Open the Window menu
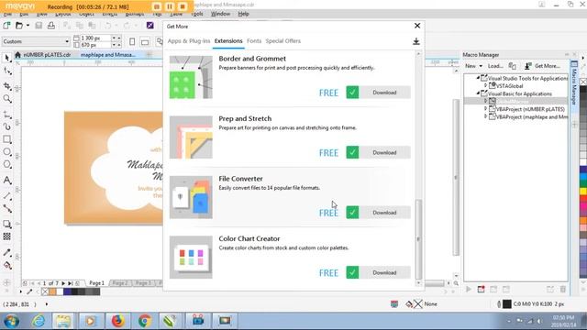The width and height of the screenshot is (587, 330). (x=220, y=14)
